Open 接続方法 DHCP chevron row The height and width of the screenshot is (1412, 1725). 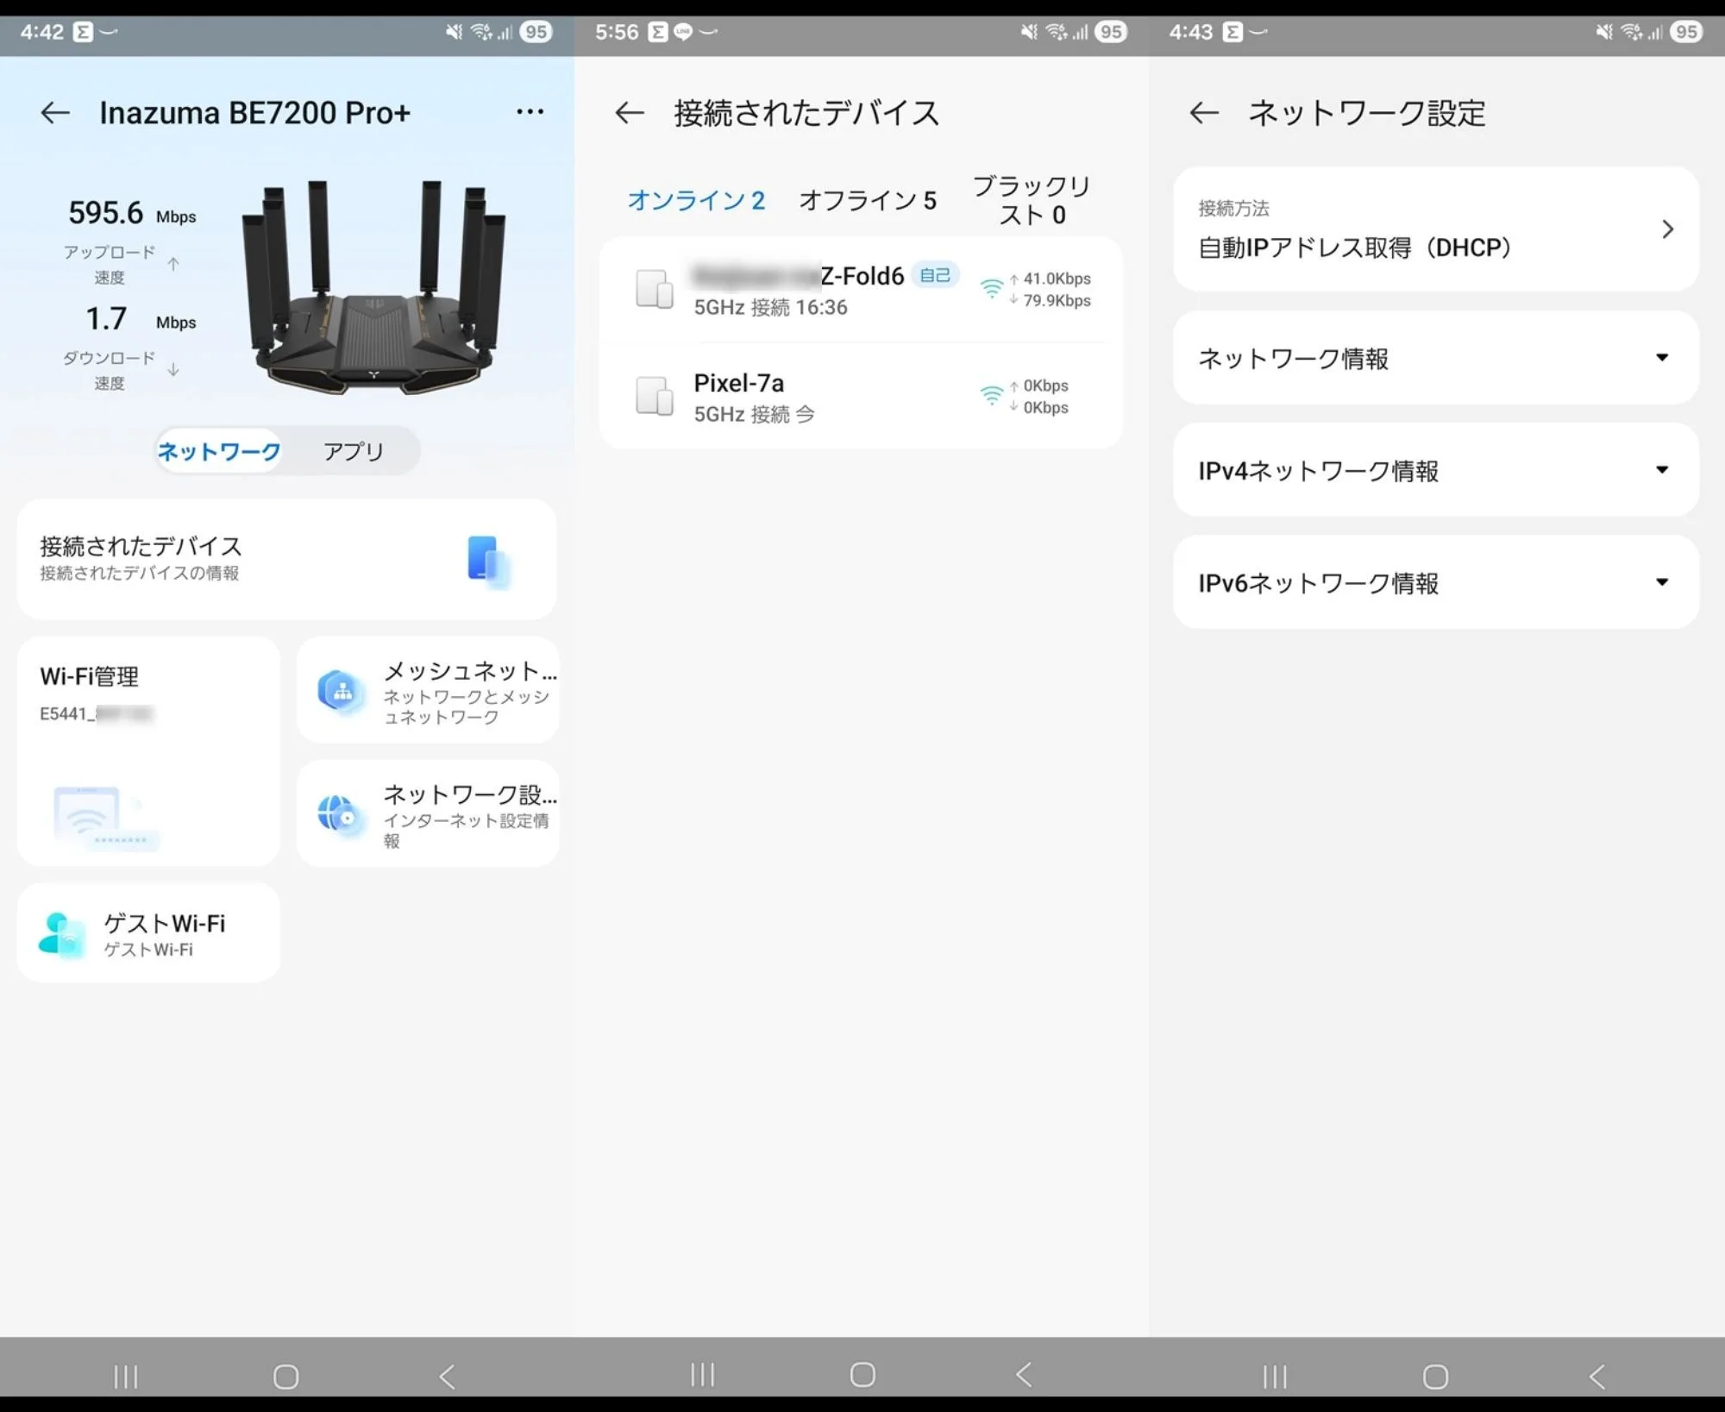(x=1666, y=229)
